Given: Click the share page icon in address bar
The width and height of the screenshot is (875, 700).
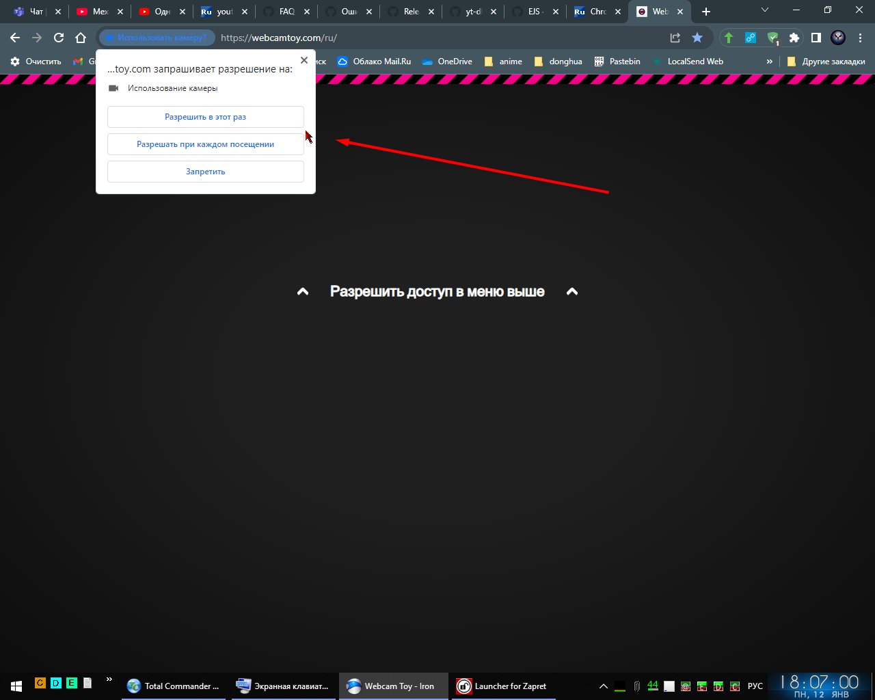Looking at the screenshot, I should coord(675,38).
